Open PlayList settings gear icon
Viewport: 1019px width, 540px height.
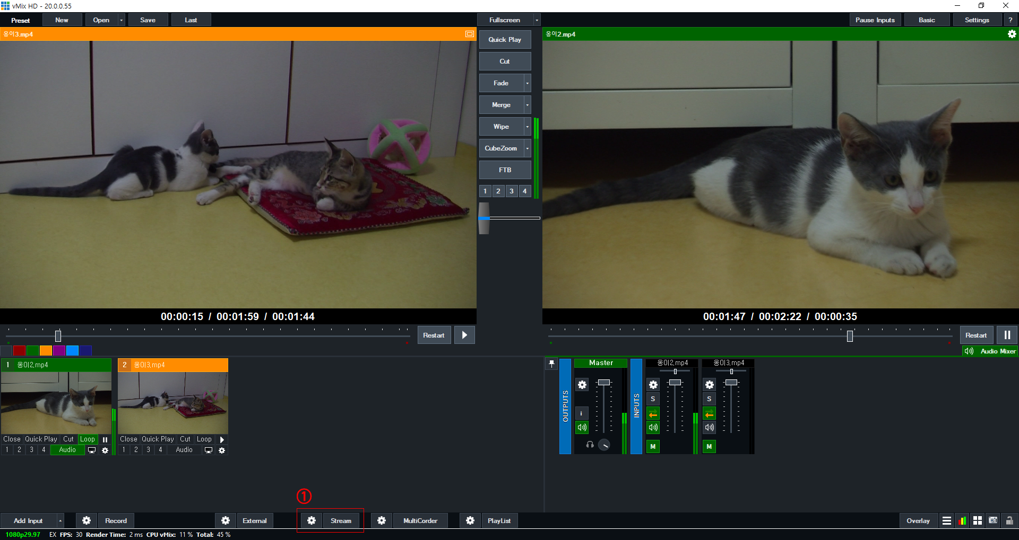point(470,520)
